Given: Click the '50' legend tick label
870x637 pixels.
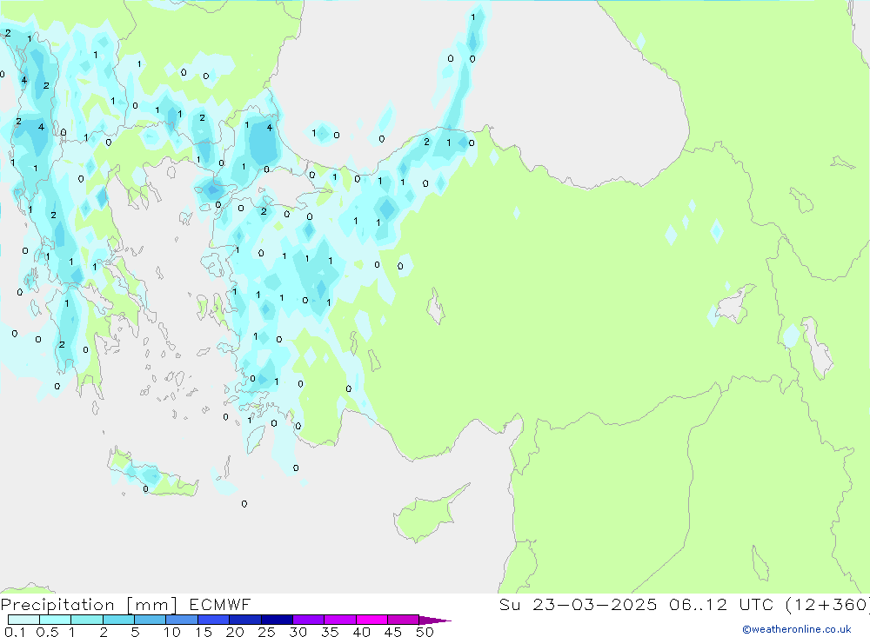Looking at the screenshot, I should [425, 632].
